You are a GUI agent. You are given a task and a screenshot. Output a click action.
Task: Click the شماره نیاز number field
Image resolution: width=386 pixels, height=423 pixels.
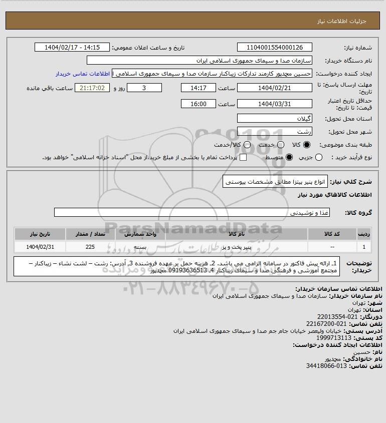[274, 47]
